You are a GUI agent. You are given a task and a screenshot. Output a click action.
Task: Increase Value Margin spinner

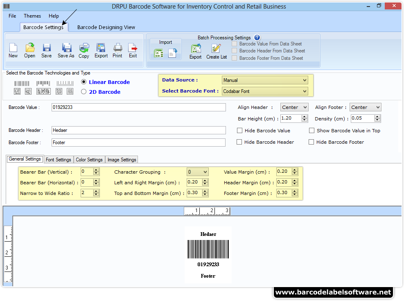click(295, 170)
